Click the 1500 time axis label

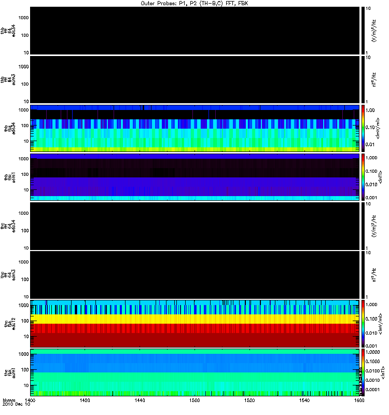point(195,400)
